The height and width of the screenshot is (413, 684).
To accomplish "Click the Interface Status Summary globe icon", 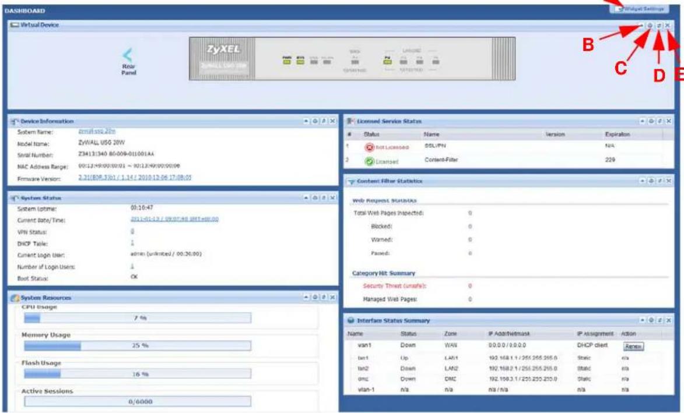I will (350, 320).
